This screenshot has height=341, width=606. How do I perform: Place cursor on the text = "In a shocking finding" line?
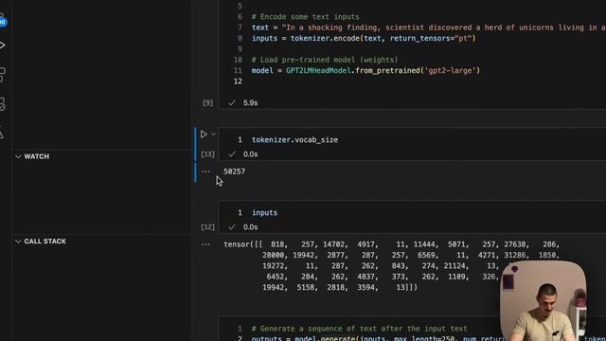(428, 27)
